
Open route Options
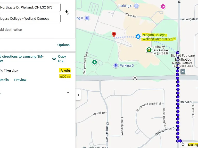(63, 45)
